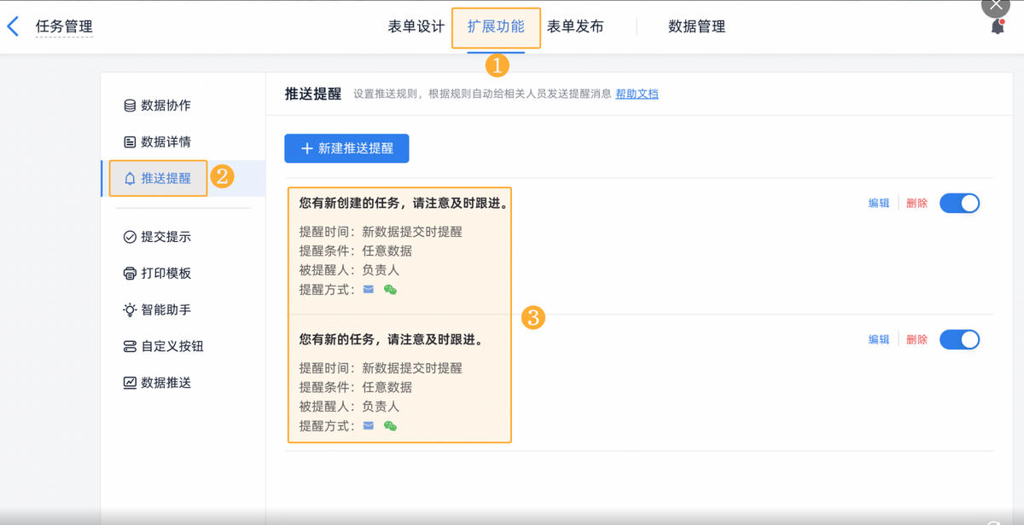Click the 数据详情 list icon
The image size is (1024, 525).
pyautogui.click(x=130, y=142)
